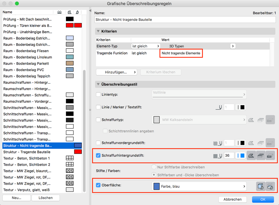
Task: Enable the Schraffurvordergrundstift checkbox
Action: (98, 143)
